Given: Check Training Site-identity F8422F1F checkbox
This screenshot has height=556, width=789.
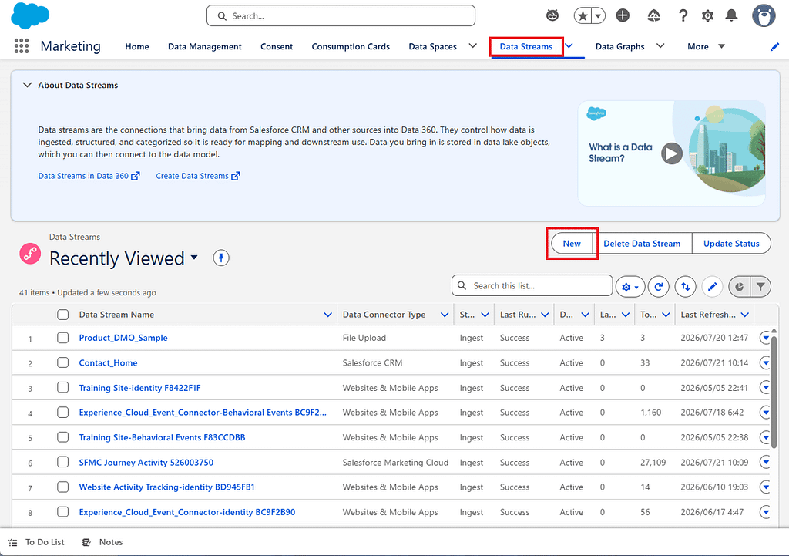Looking at the screenshot, I should tap(63, 387).
